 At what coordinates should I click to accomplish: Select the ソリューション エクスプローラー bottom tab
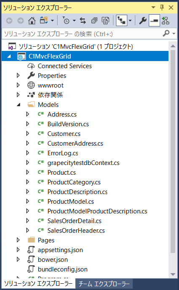click(x=38, y=284)
